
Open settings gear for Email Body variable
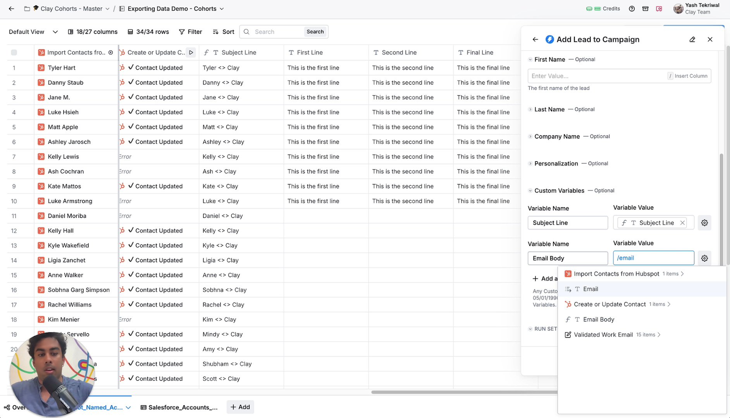(x=704, y=258)
